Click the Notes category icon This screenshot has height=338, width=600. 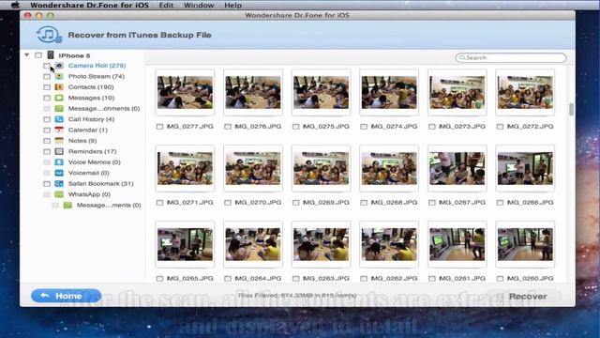click(59, 141)
